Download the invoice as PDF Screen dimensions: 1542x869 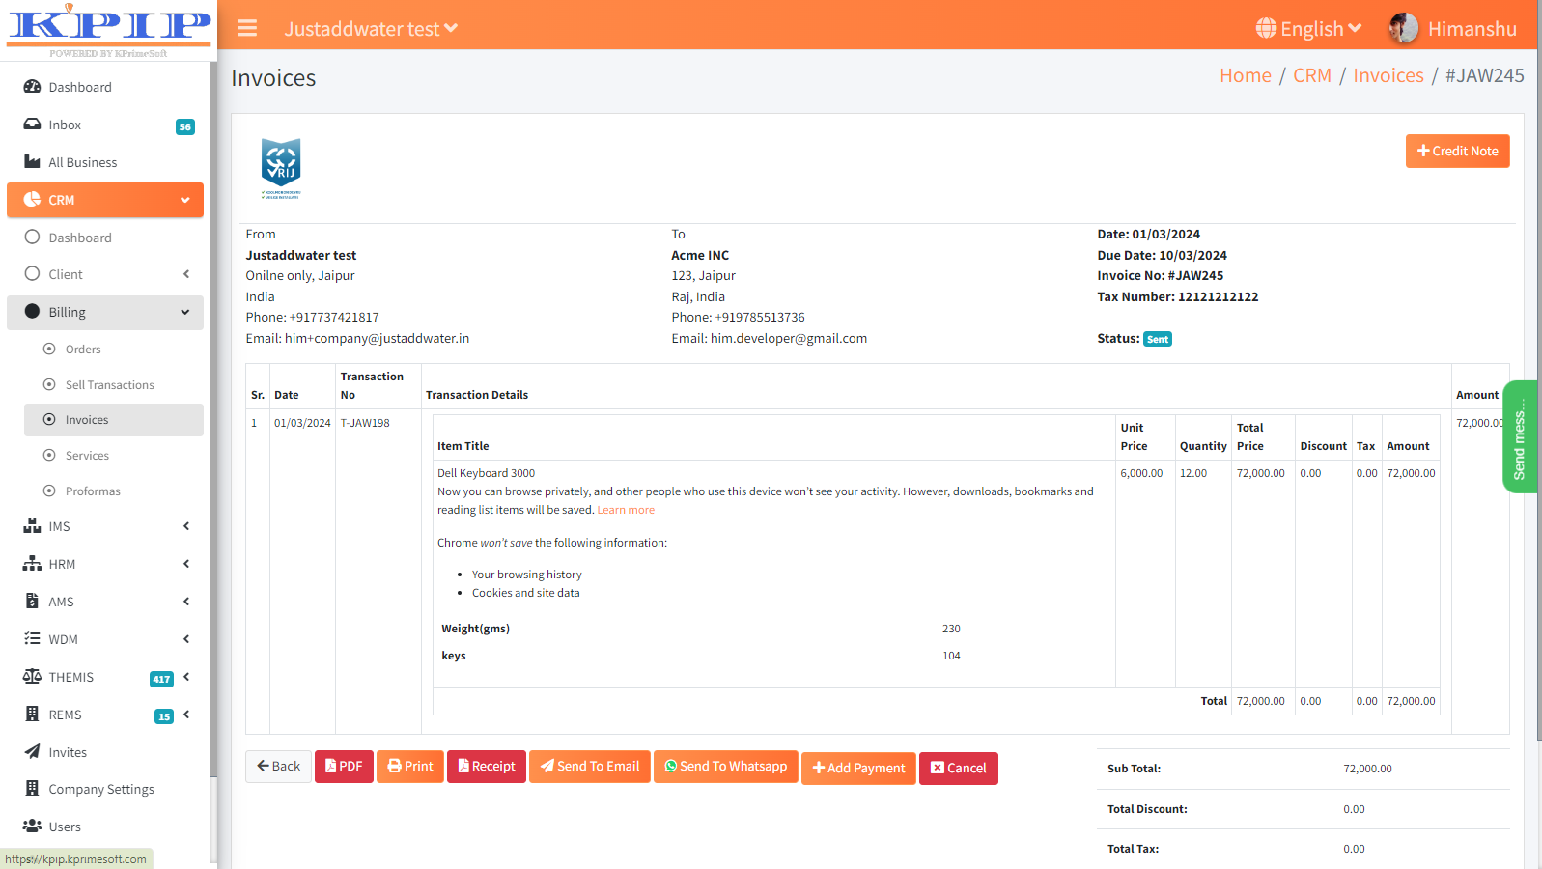tap(344, 767)
